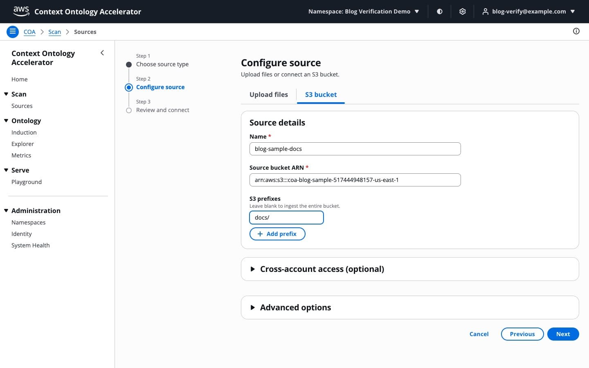Open Sources in the sidebar
This screenshot has width=589, height=368.
[22, 106]
